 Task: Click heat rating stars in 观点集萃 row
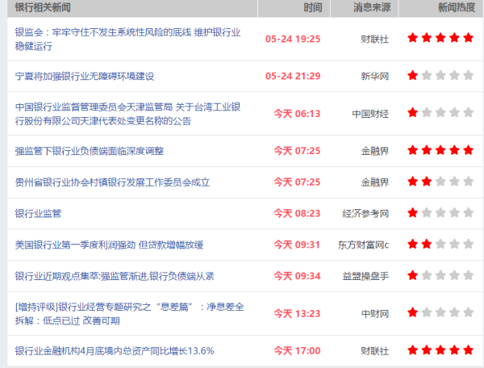[x=440, y=275]
